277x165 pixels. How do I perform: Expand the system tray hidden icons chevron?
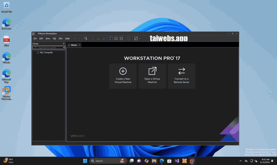pyautogui.click(x=240, y=161)
